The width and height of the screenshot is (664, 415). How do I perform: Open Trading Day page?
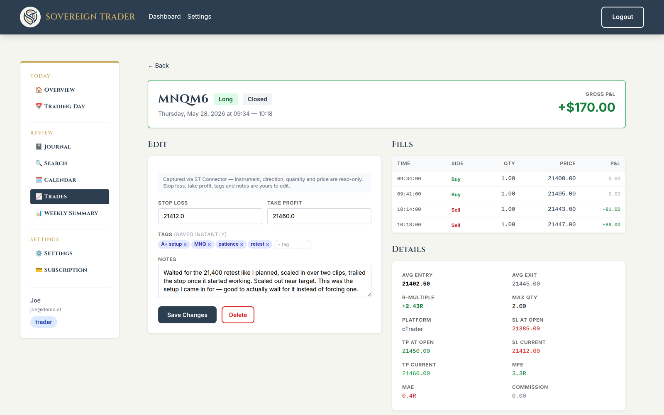coord(70,106)
